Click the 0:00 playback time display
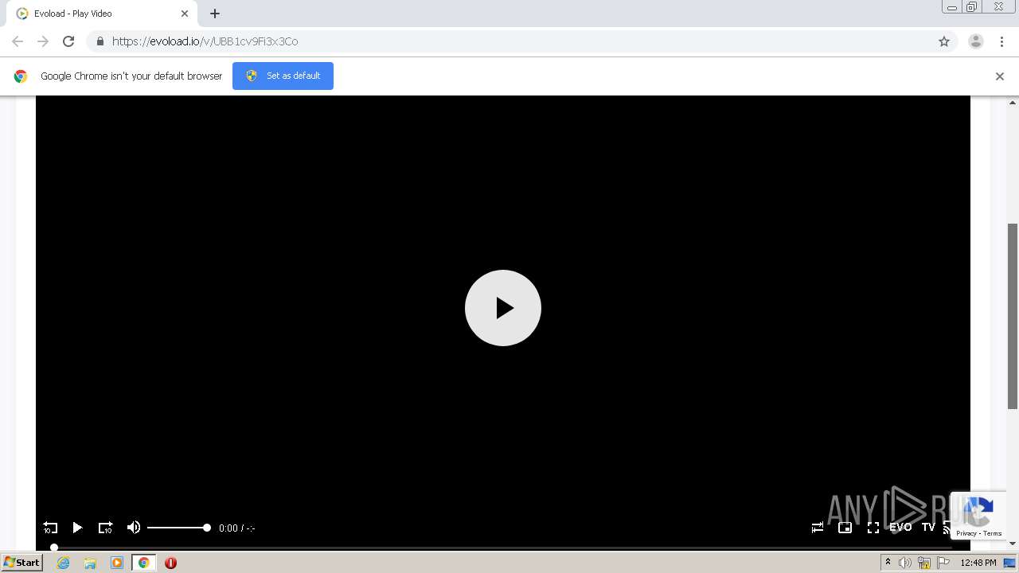 click(228, 528)
